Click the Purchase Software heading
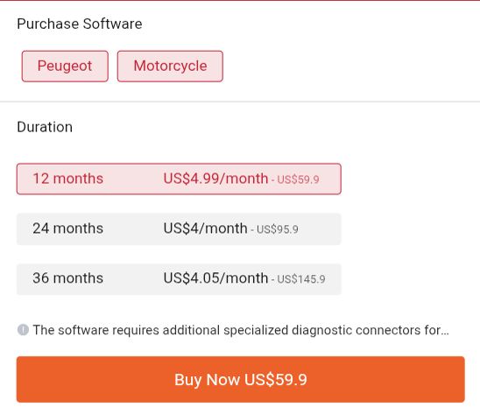Viewport: 480px width, 407px height. [80, 24]
